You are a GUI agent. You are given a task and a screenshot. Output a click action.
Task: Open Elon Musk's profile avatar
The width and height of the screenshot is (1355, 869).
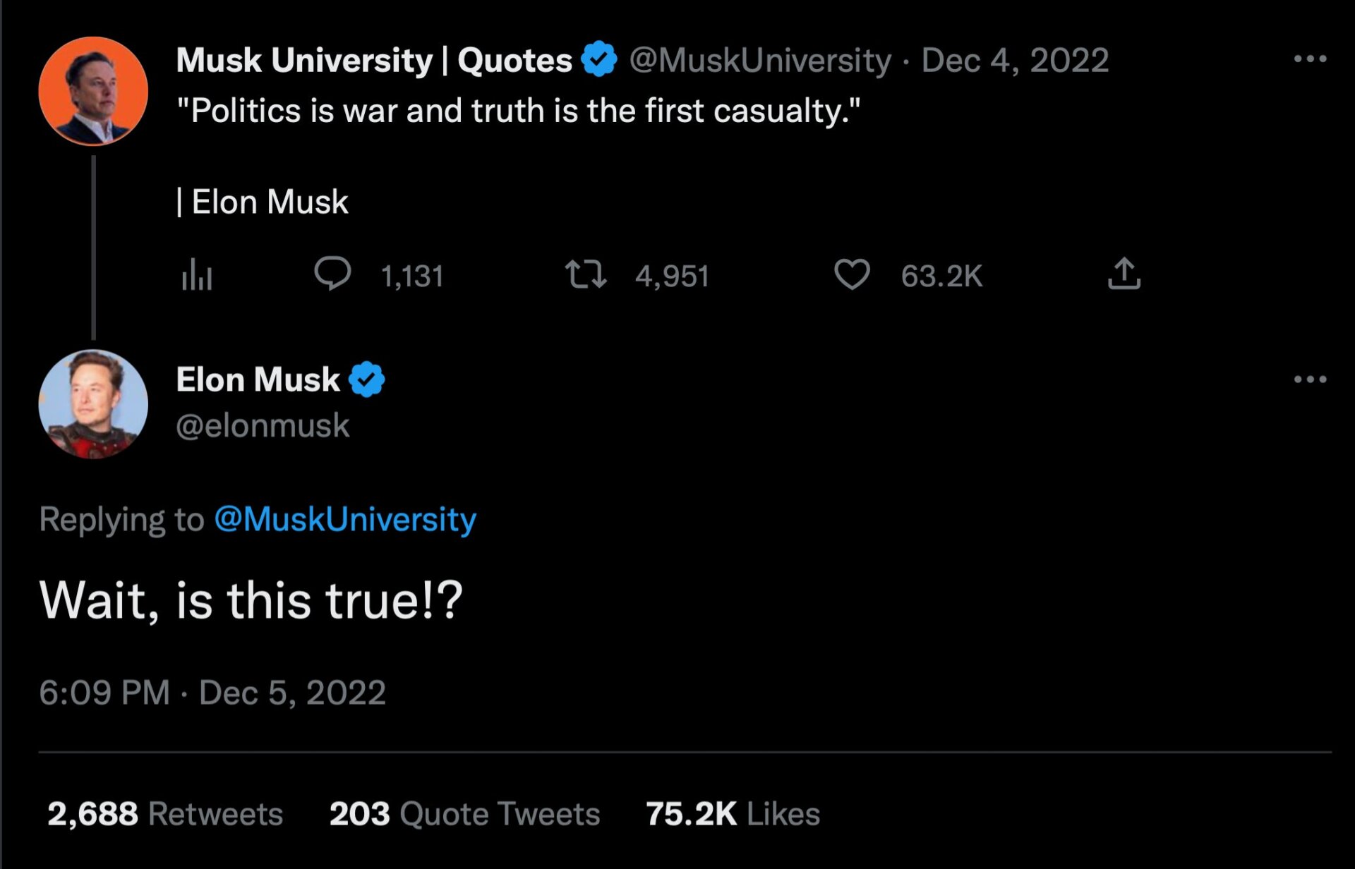pos(93,403)
